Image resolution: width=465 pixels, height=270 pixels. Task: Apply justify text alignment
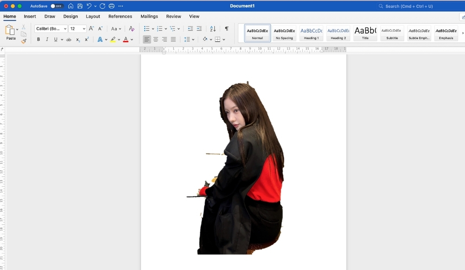click(173, 40)
